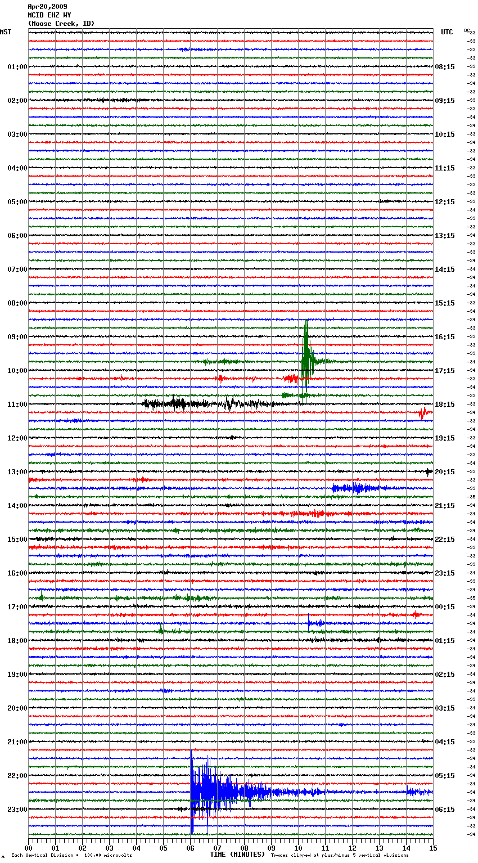Select the 10:00 MST row label
The image size is (478, 863).
17,371
